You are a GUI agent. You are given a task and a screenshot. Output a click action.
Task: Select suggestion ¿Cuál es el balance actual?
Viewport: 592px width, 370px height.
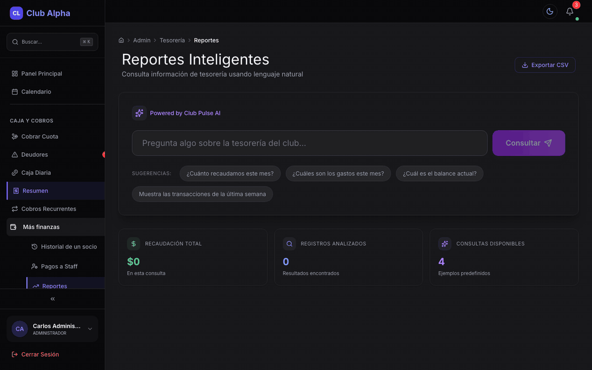click(440, 174)
